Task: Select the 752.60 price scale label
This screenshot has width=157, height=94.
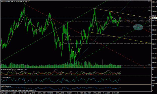Action: click(x=154, y=53)
